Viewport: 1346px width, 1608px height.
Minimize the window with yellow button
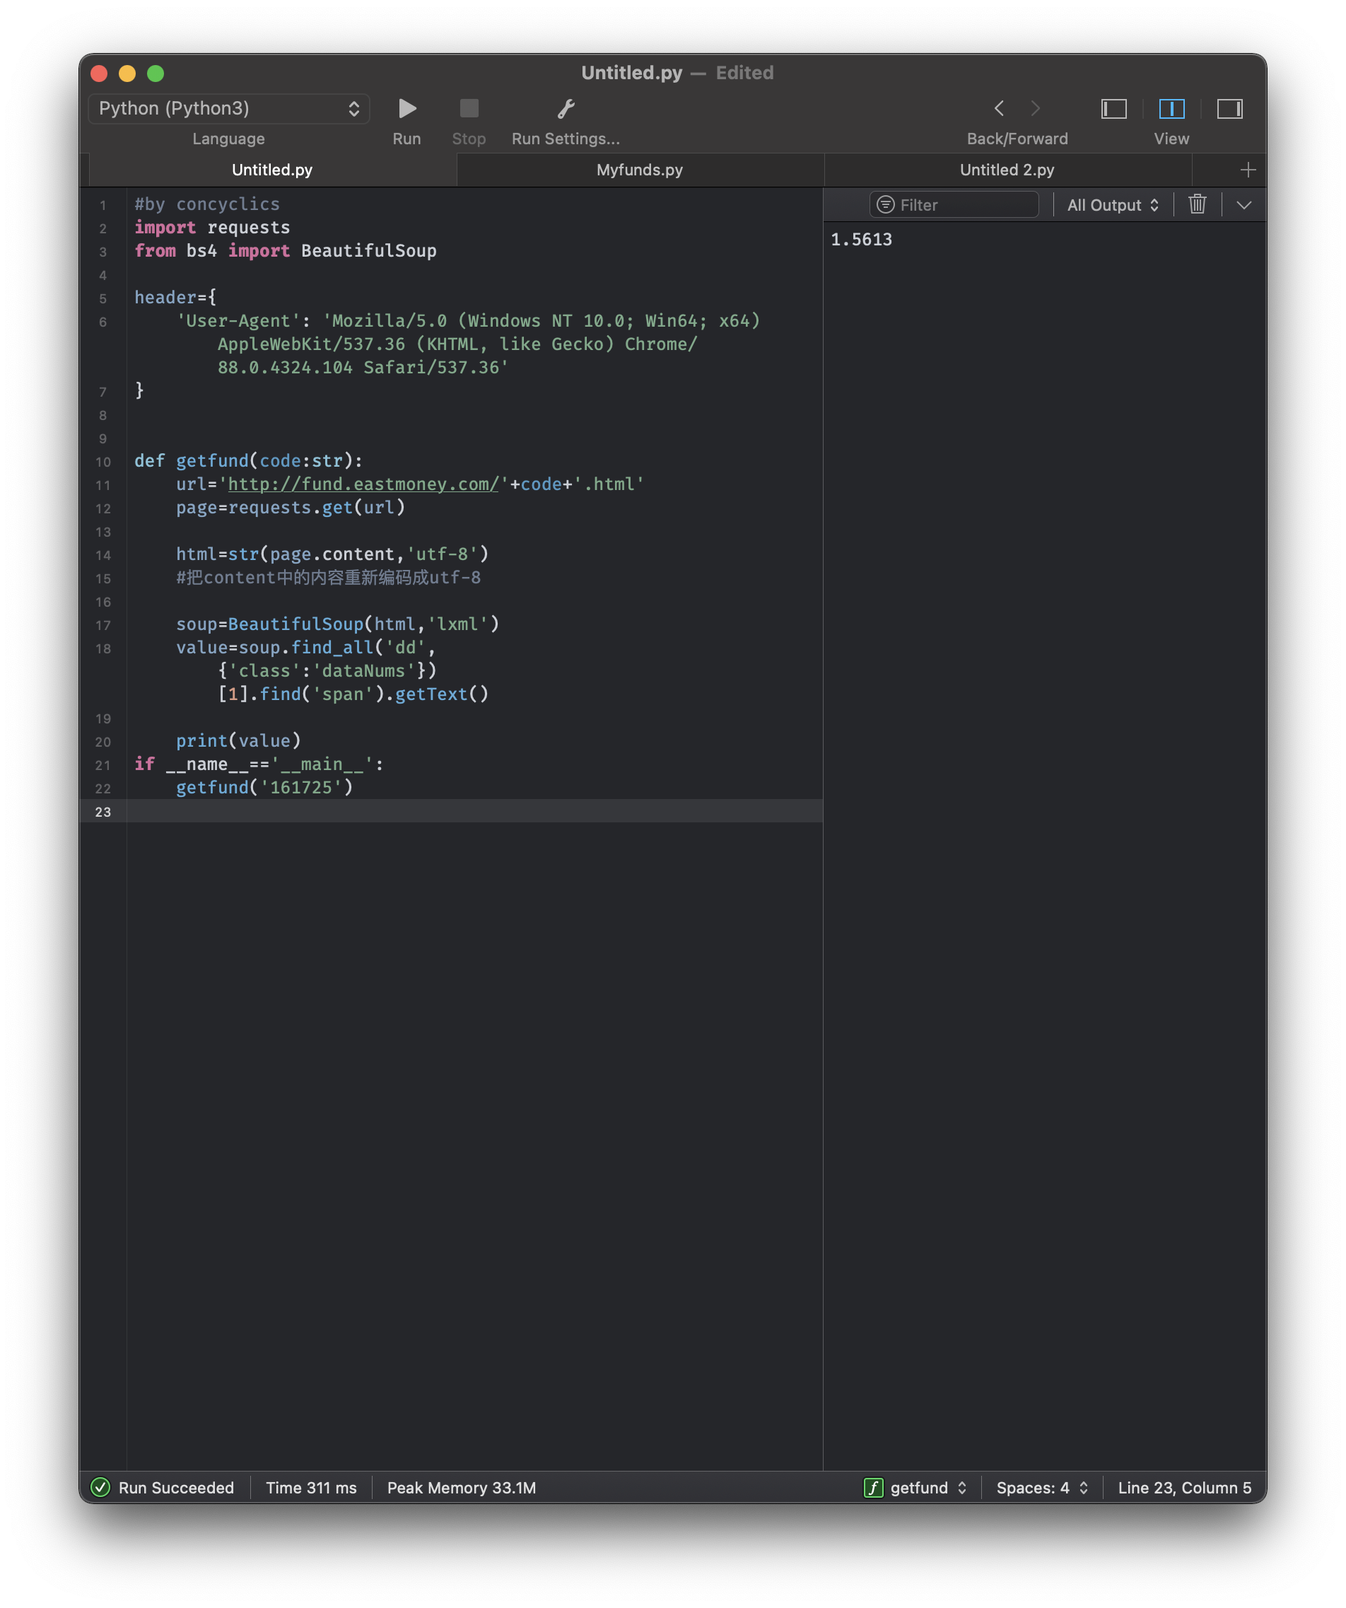point(127,74)
